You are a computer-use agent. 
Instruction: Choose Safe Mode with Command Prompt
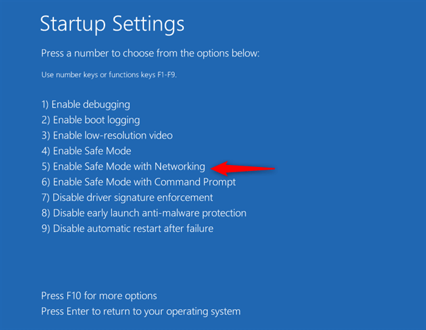tap(138, 182)
